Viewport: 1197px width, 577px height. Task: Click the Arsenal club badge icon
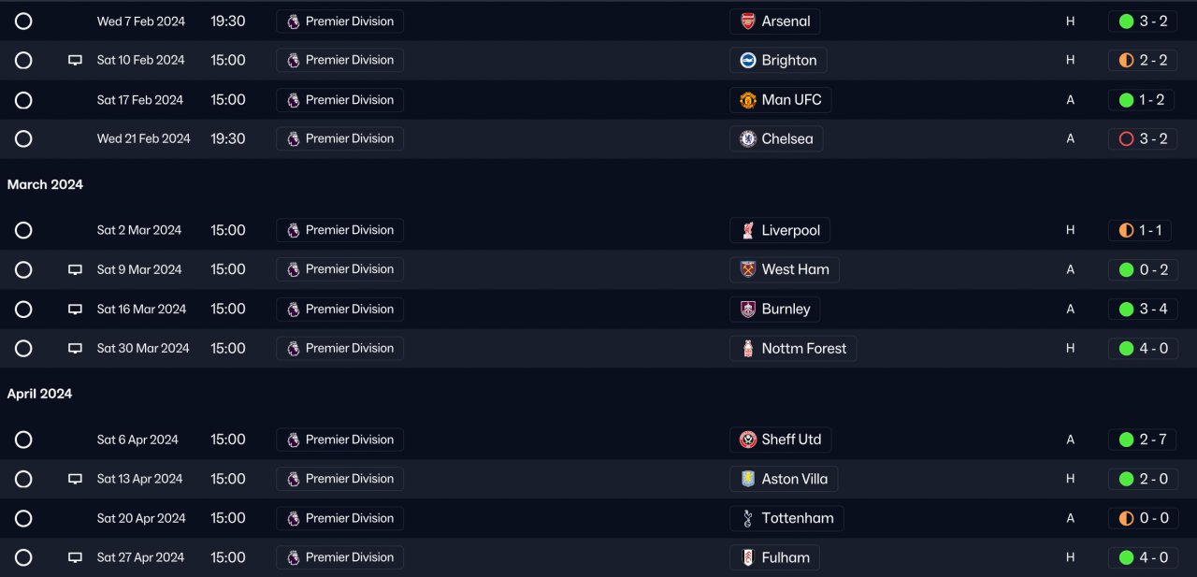click(x=748, y=22)
